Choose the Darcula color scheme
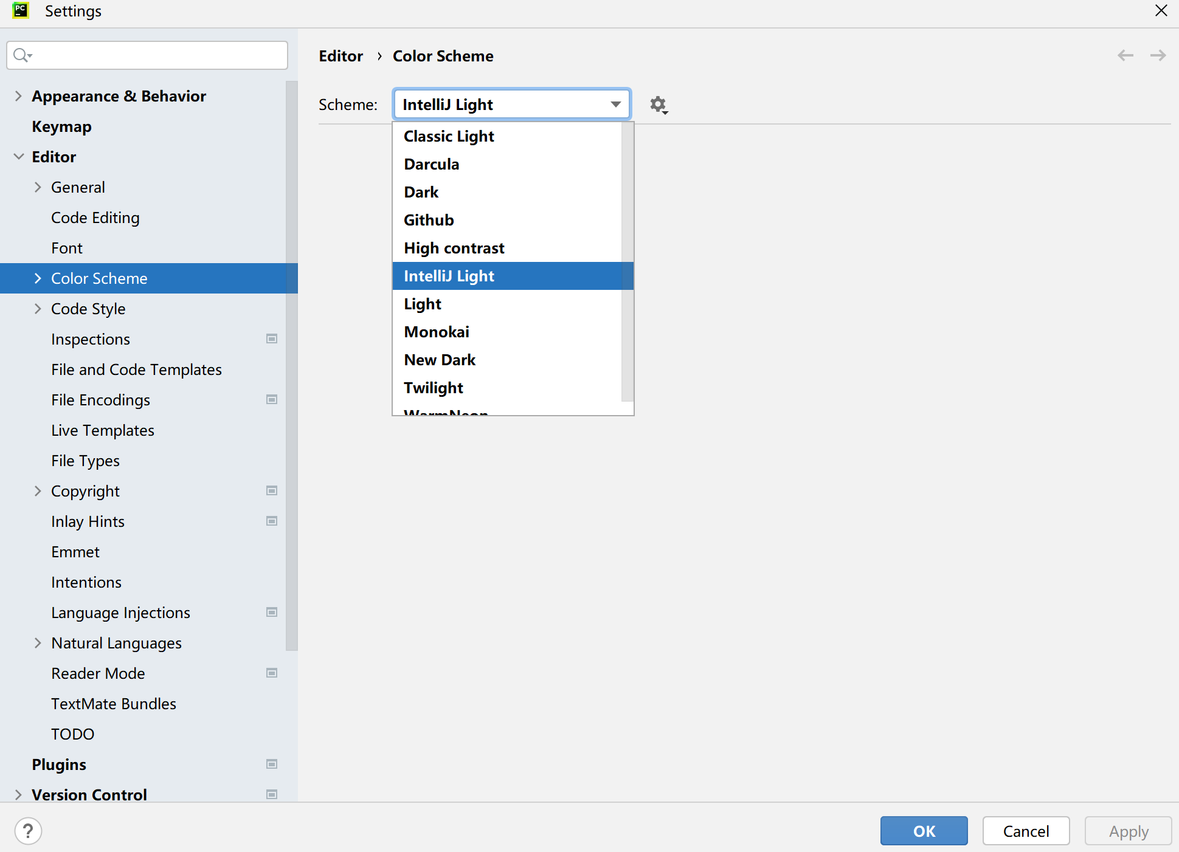This screenshot has width=1179, height=852. tap(507, 164)
